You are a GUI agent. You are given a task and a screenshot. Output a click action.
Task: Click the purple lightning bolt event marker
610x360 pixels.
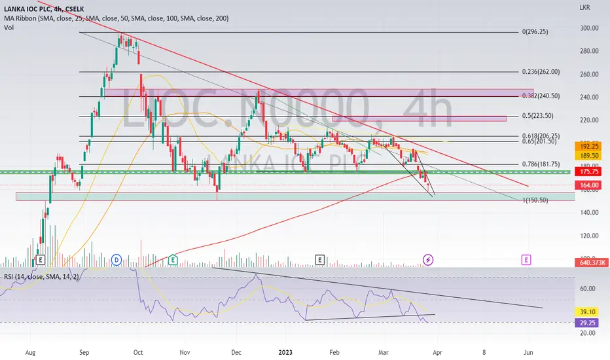point(428,260)
